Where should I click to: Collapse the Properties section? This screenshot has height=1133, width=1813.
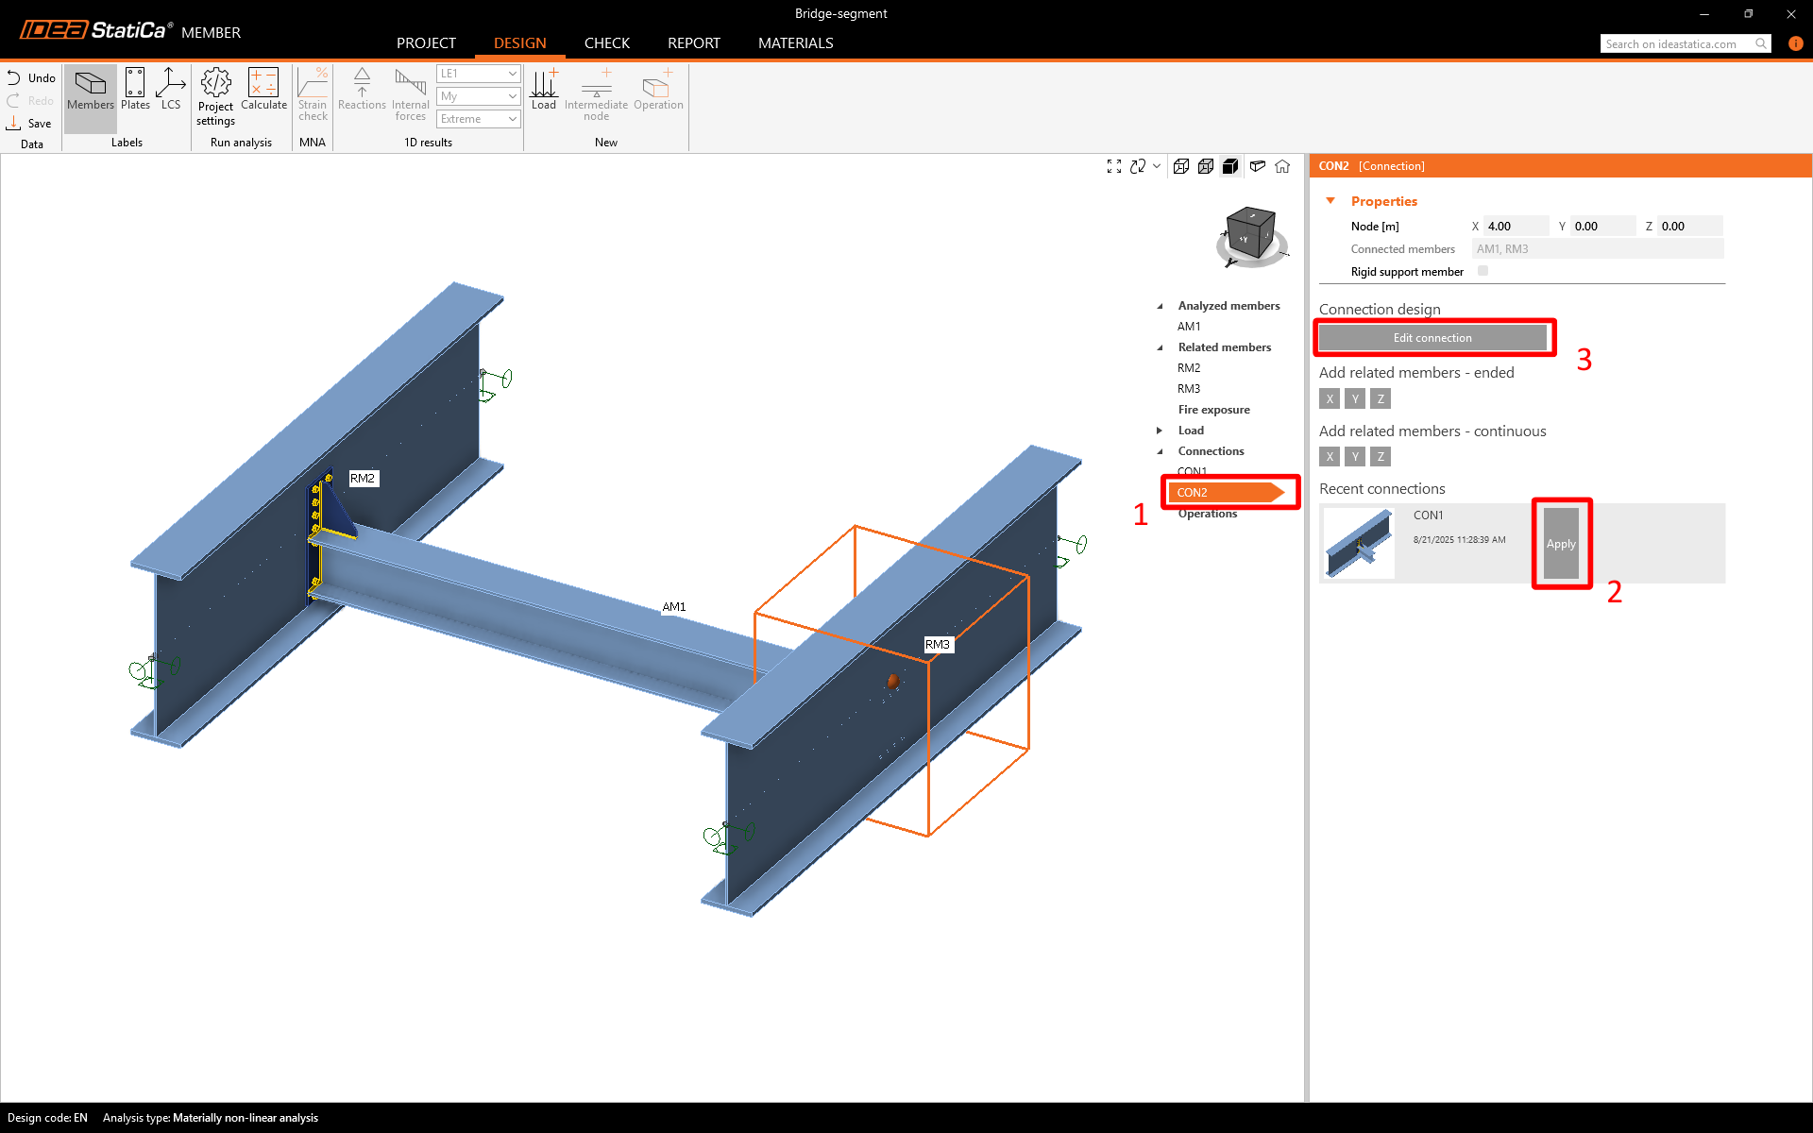[x=1330, y=201]
